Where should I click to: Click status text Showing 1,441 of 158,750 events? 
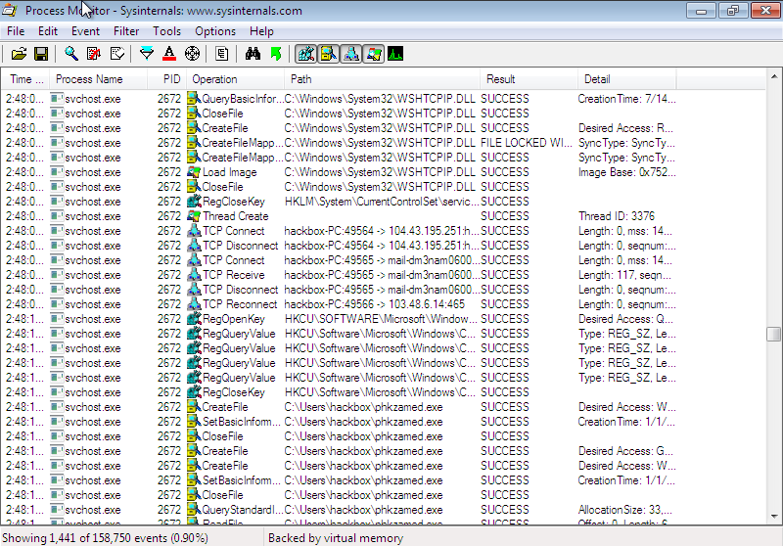click(x=105, y=538)
